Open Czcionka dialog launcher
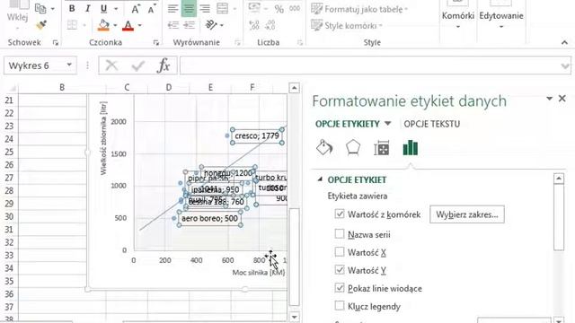The height and width of the screenshot is (323, 575). coord(156,43)
